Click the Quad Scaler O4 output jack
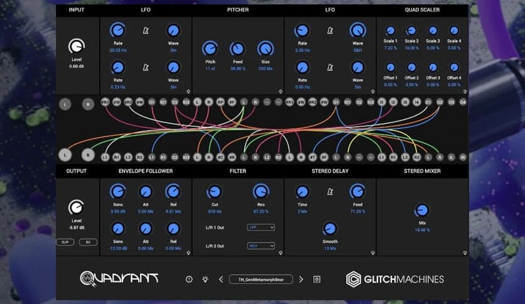This screenshot has width=525, height=304. coord(463,102)
